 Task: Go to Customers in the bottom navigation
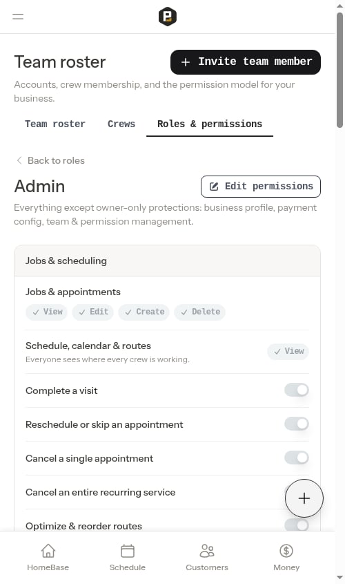point(207,557)
